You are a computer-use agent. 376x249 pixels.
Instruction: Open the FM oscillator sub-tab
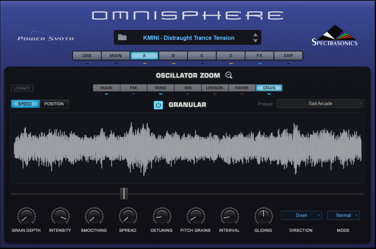(x=133, y=88)
